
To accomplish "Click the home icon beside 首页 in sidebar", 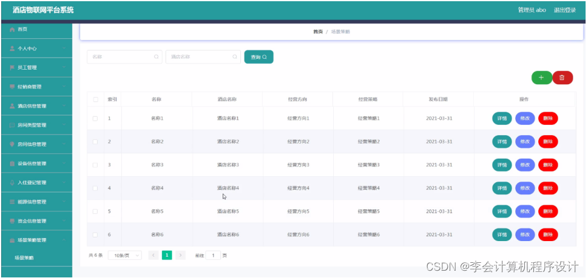I will 12,29.
